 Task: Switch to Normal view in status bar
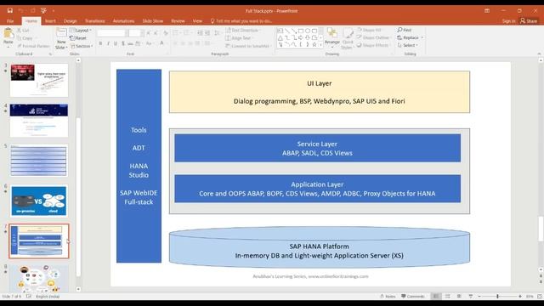[x=436, y=297]
